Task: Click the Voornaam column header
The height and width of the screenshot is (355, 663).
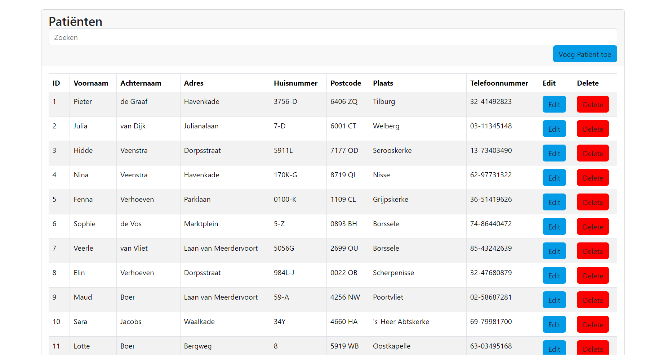Action: (91, 83)
